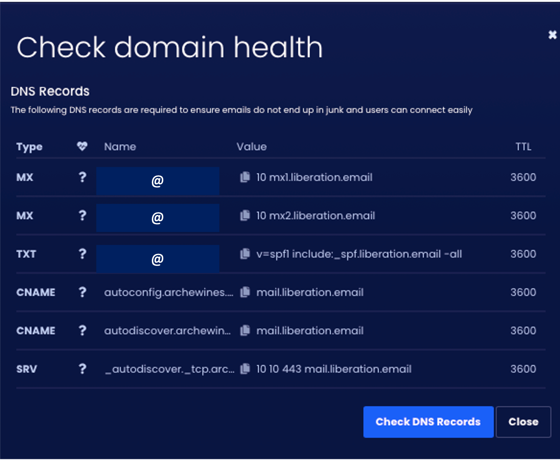Select text 10 mx1.liberation.email
This screenshot has height=461, width=560.
(314, 177)
